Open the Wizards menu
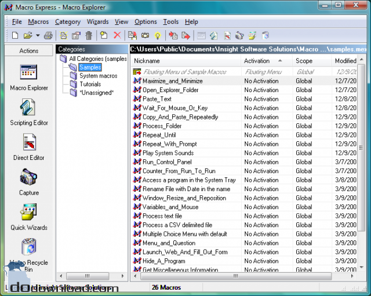This screenshot has width=371, height=296. pyautogui.click(x=97, y=22)
